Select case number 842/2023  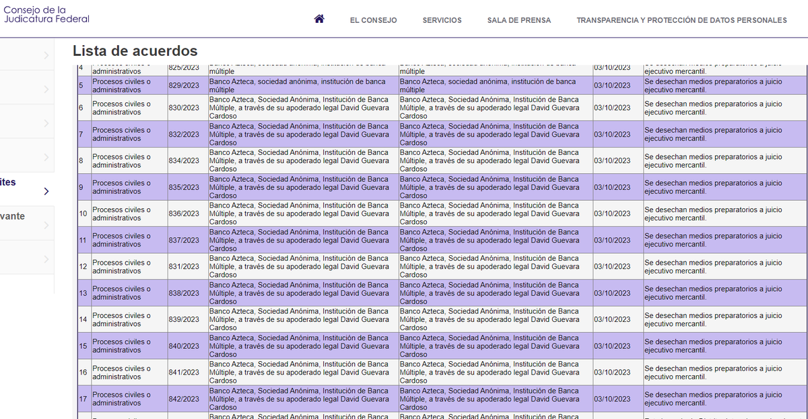click(184, 399)
